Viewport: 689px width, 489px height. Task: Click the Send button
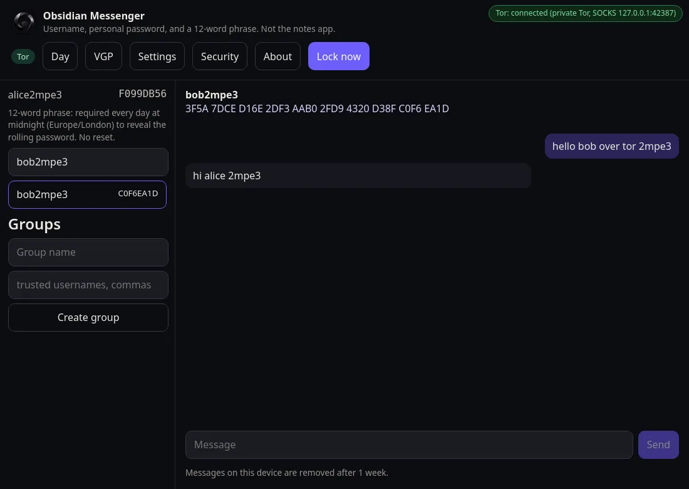tap(658, 444)
